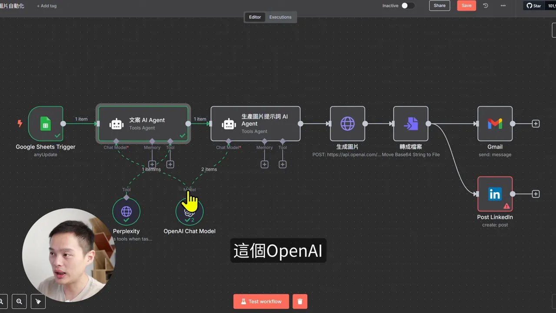Click the zoom out magnifier icon
The width and height of the screenshot is (556, 313).
click(x=19, y=301)
